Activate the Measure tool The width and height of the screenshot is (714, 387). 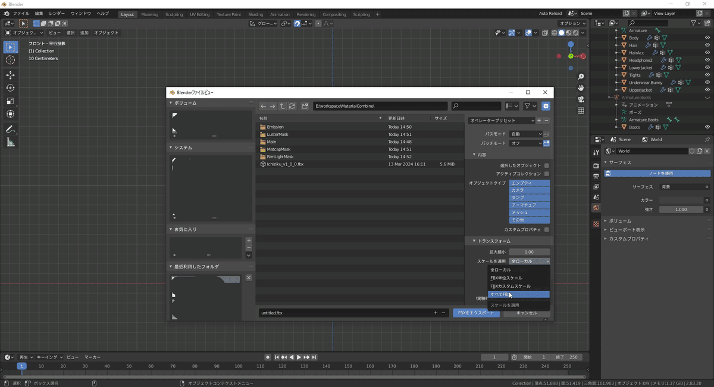(x=10, y=142)
